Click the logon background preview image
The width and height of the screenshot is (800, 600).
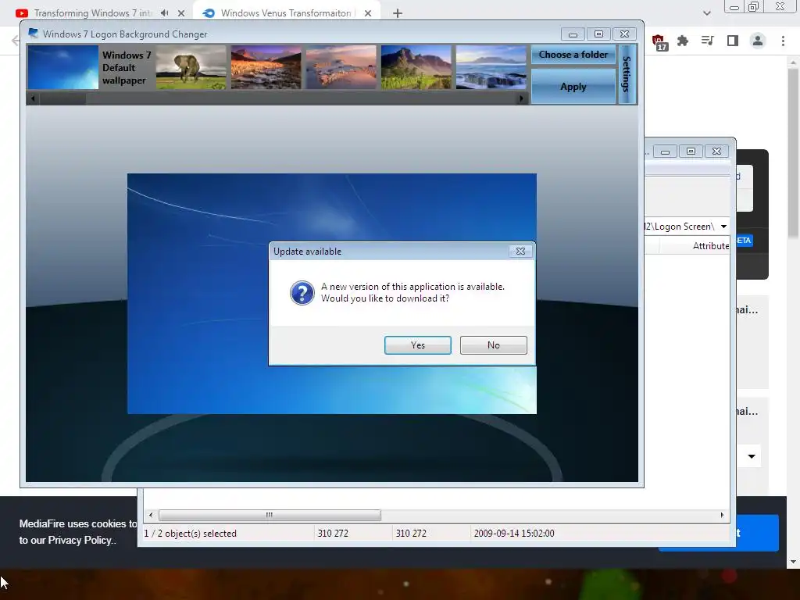pos(331,294)
